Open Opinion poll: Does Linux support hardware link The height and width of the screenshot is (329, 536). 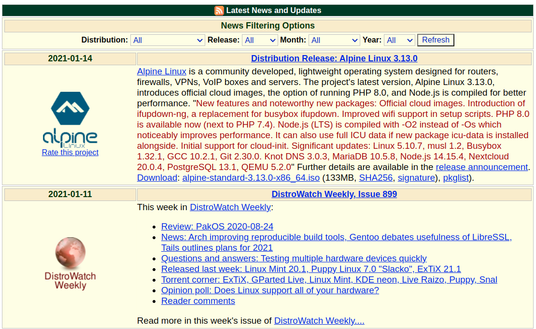click(x=270, y=290)
